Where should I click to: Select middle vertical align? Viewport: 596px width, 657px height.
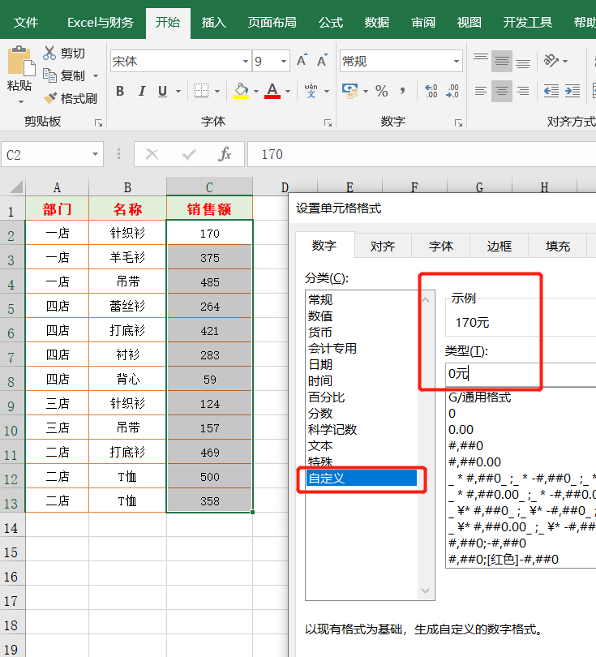pyautogui.click(x=502, y=61)
